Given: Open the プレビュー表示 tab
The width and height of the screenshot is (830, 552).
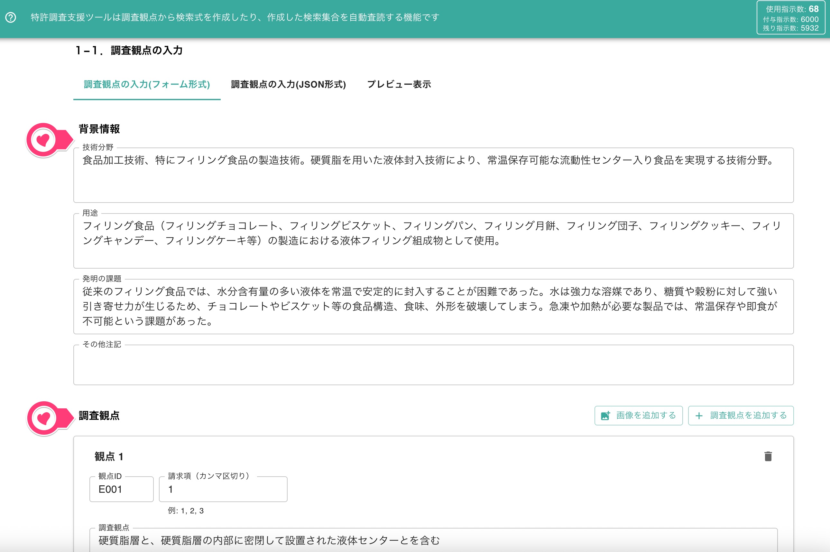Looking at the screenshot, I should tap(399, 84).
